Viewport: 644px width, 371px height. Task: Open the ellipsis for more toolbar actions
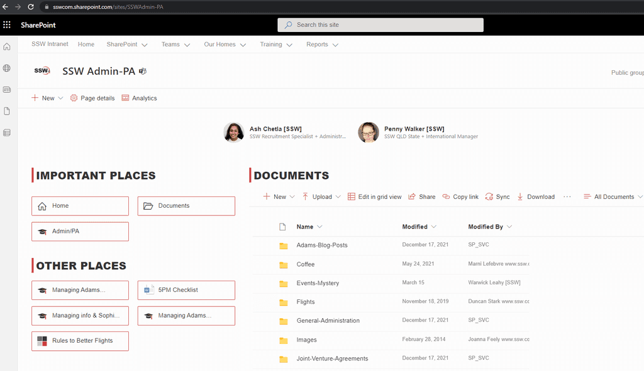pos(567,196)
